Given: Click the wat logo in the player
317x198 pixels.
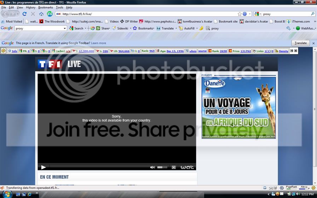Looking at the screenshot, I should (187, 167).
